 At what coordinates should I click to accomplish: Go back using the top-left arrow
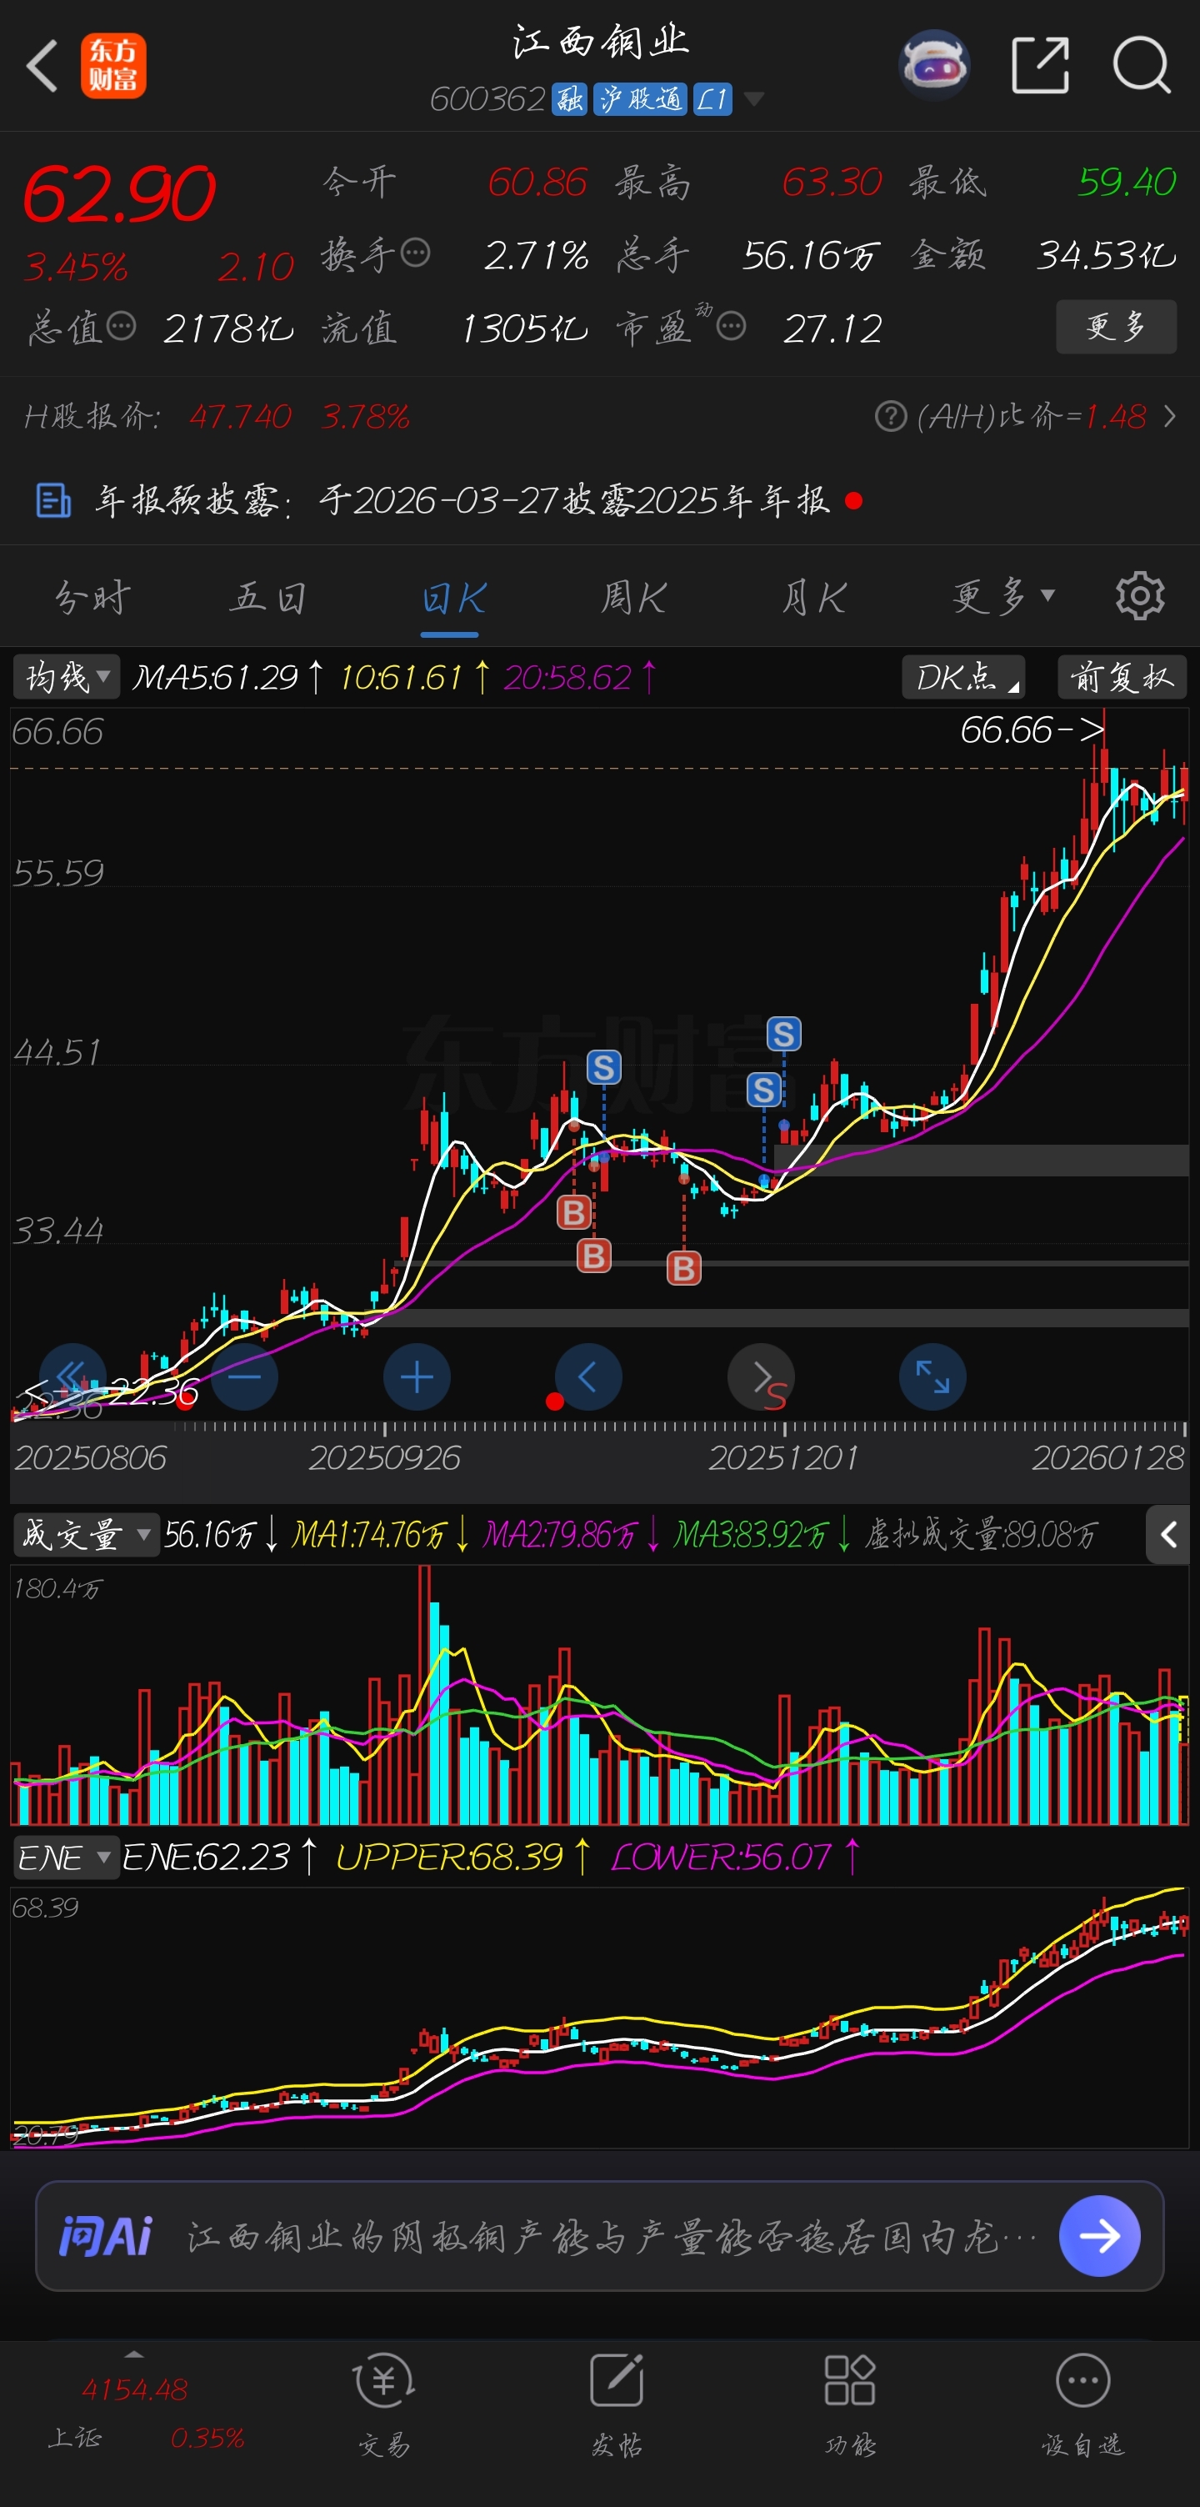(42, 66)
